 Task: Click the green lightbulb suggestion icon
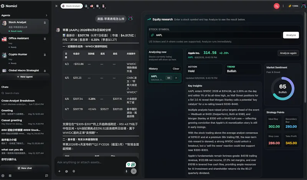point(129,165)
